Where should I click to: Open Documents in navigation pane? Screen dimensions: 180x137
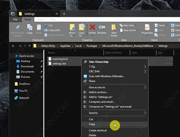27,72
